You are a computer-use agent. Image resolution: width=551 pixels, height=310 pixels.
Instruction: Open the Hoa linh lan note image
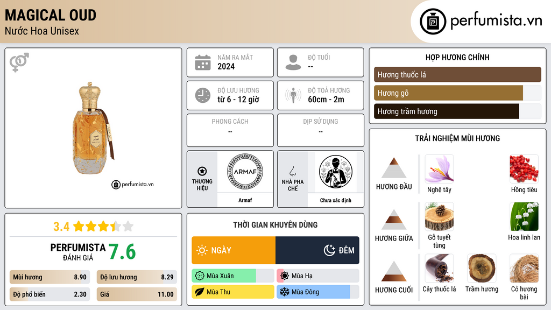coord(524,216)
